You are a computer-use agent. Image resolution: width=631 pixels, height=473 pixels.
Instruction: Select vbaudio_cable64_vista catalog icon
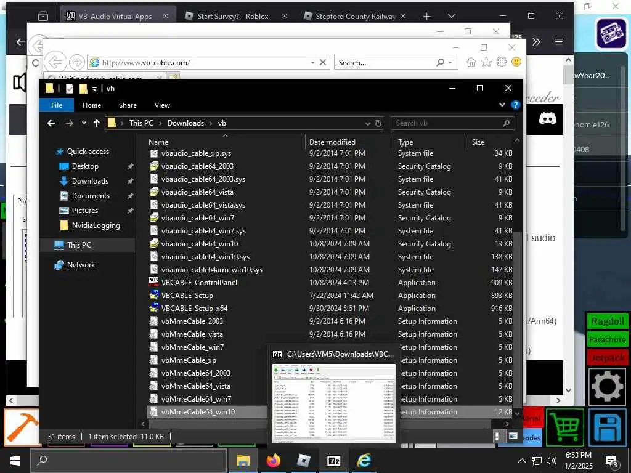point(153,192)
